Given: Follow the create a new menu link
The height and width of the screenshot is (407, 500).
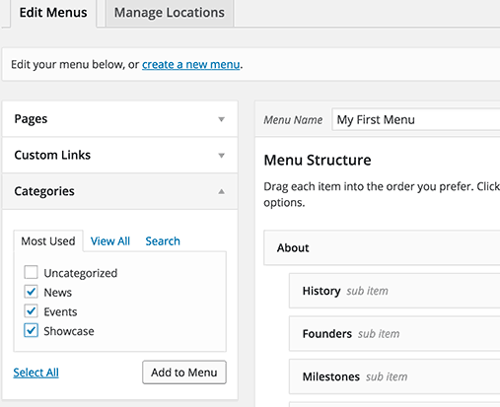Looking at the screenshot, I should point(191,64).
